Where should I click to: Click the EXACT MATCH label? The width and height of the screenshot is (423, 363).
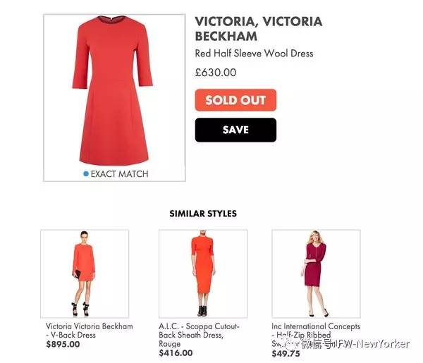(120, 174)
